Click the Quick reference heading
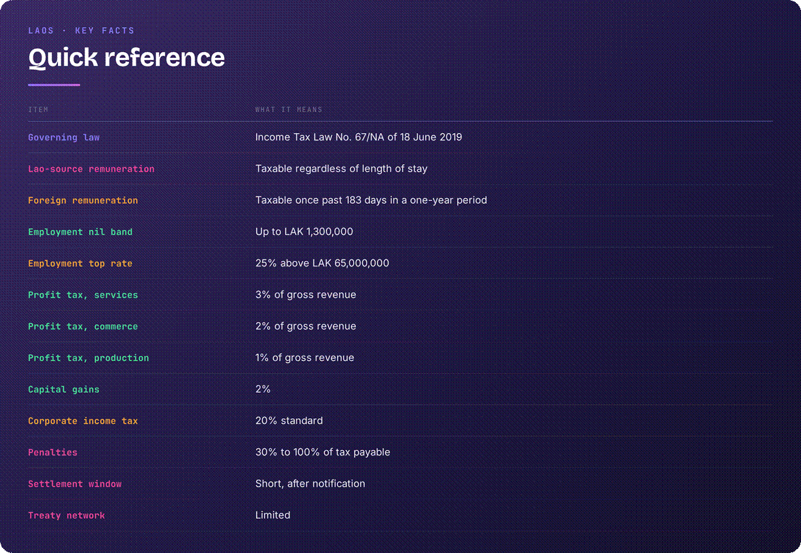This screenshot has width=801, height=553. point(126,58)
